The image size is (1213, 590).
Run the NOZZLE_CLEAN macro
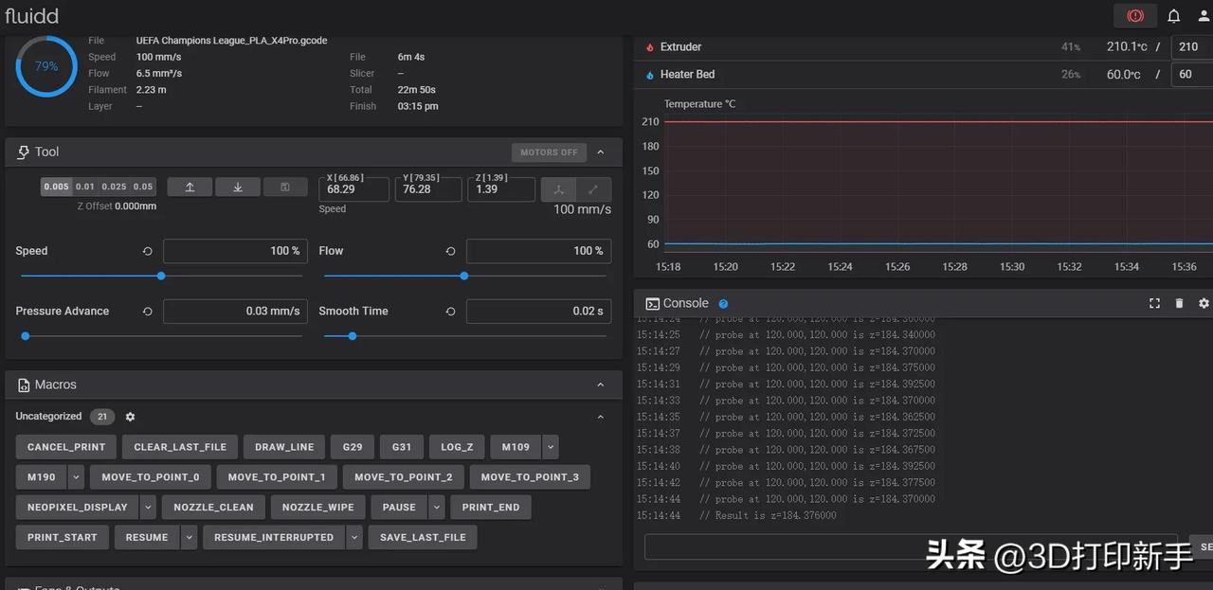click(x=213, y=508)
